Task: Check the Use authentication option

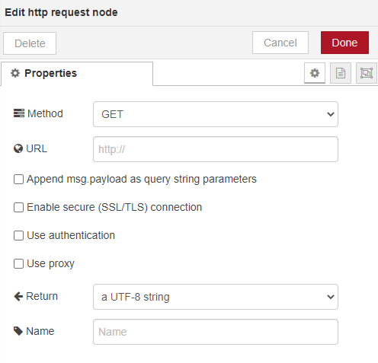Action: [x=18, y=235]
